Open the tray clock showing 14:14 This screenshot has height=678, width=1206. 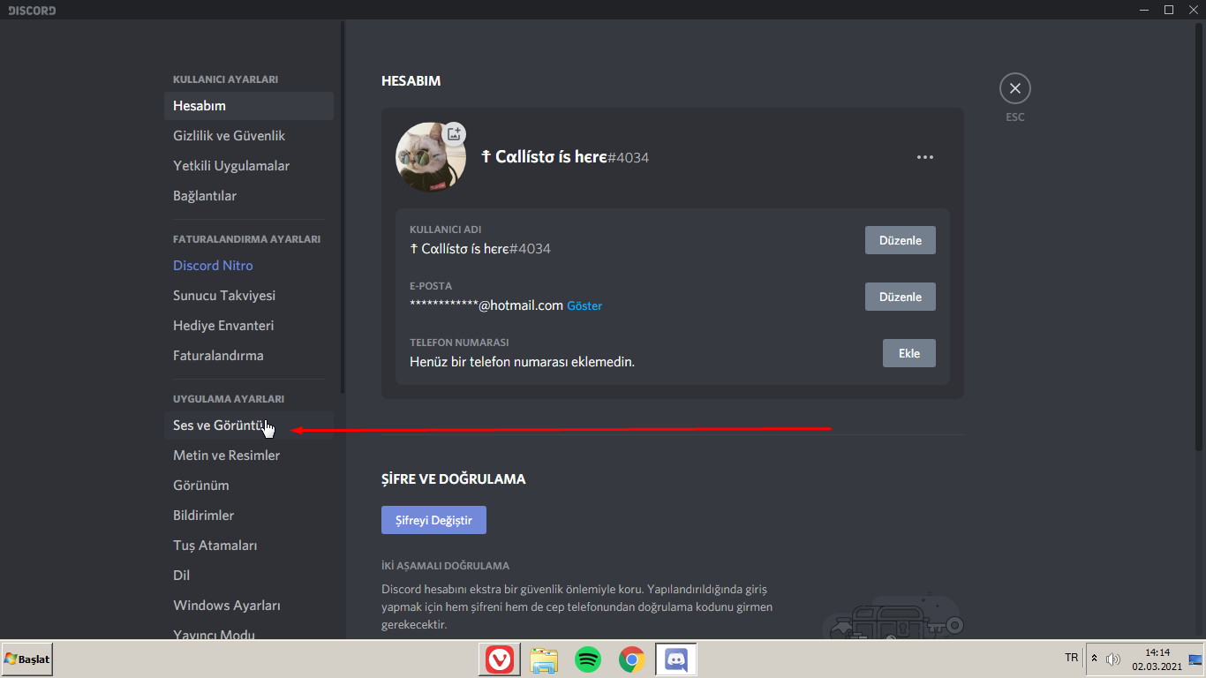1157,659
